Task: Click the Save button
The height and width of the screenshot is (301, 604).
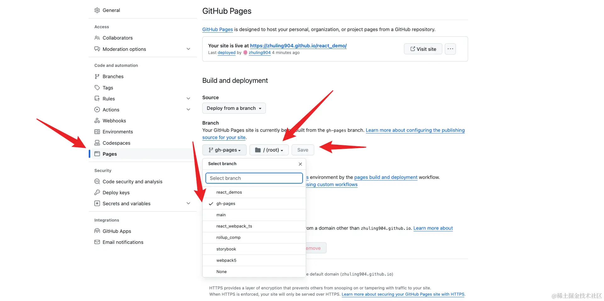Action: [x=303, y=150]
